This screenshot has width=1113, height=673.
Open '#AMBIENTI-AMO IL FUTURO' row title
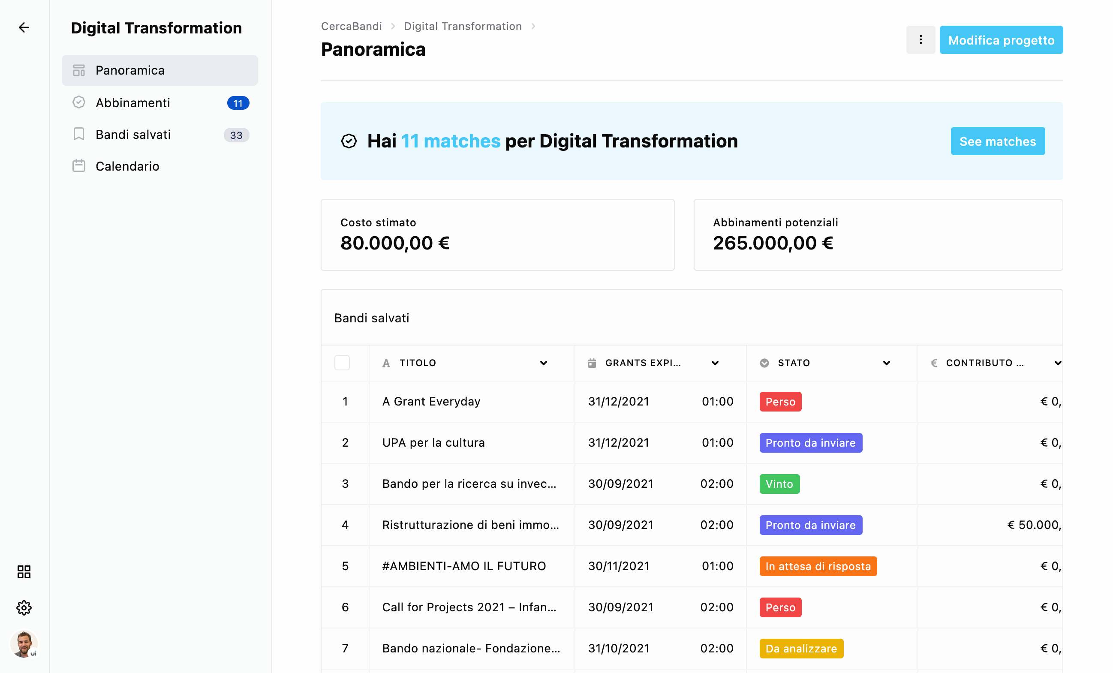[464, 566]
